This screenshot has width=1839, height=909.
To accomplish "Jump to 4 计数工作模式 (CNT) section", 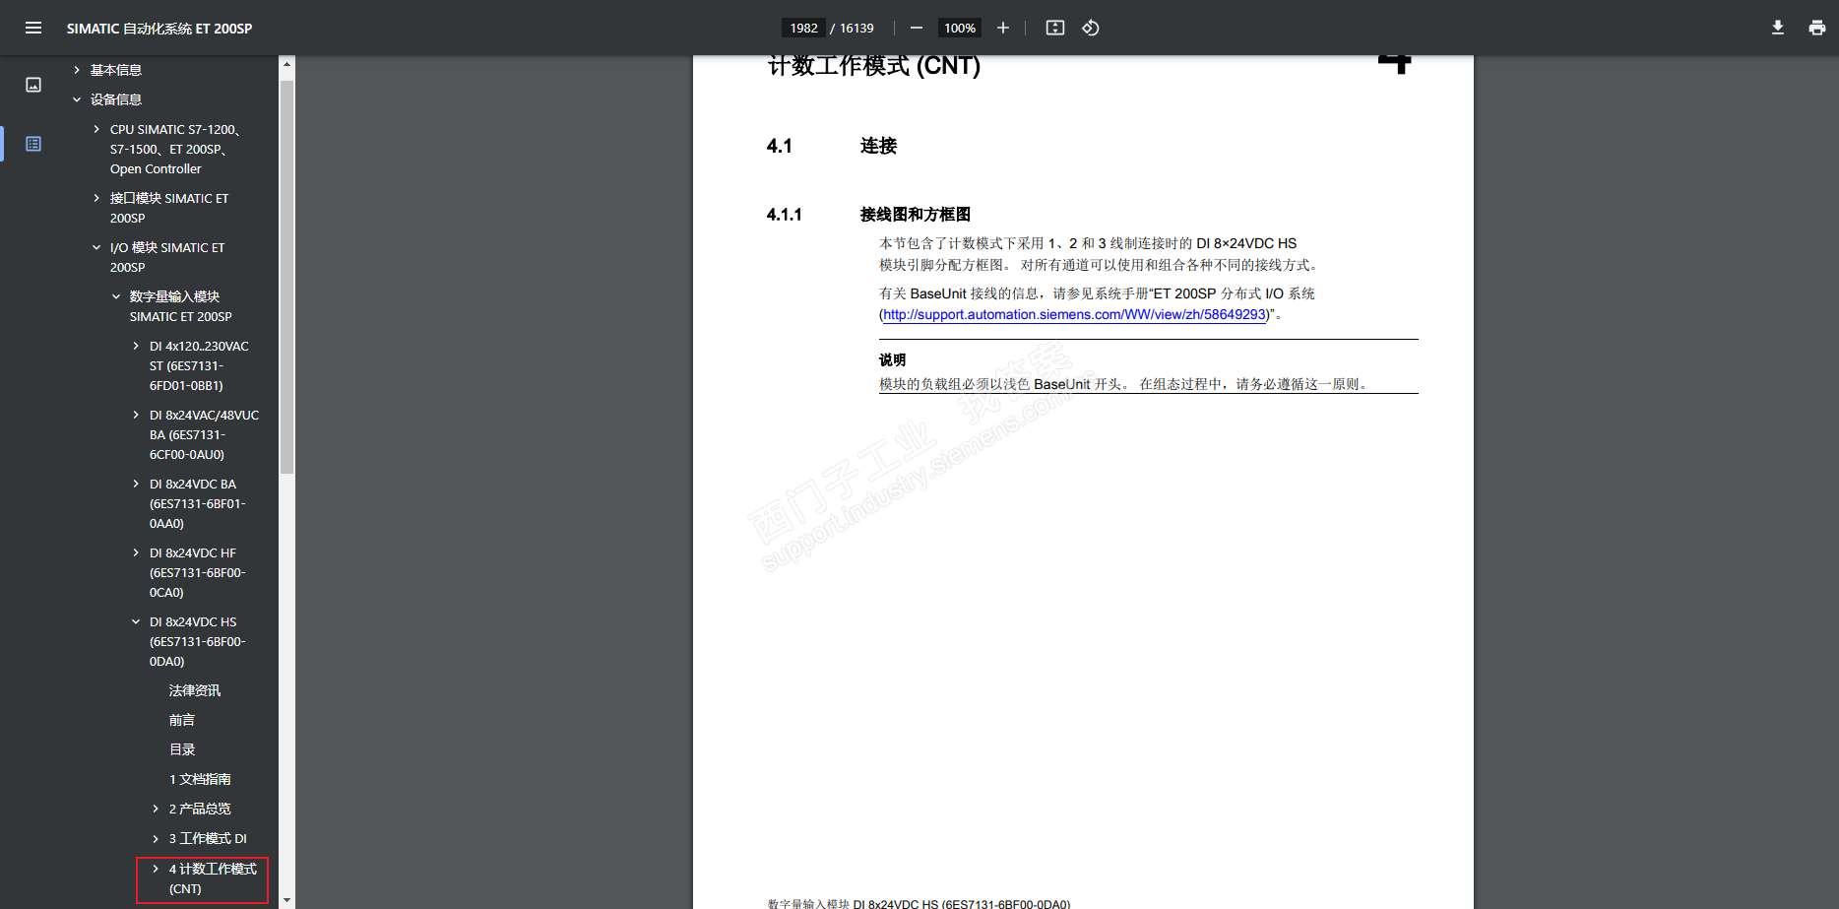I will click(x=213, y=878).
